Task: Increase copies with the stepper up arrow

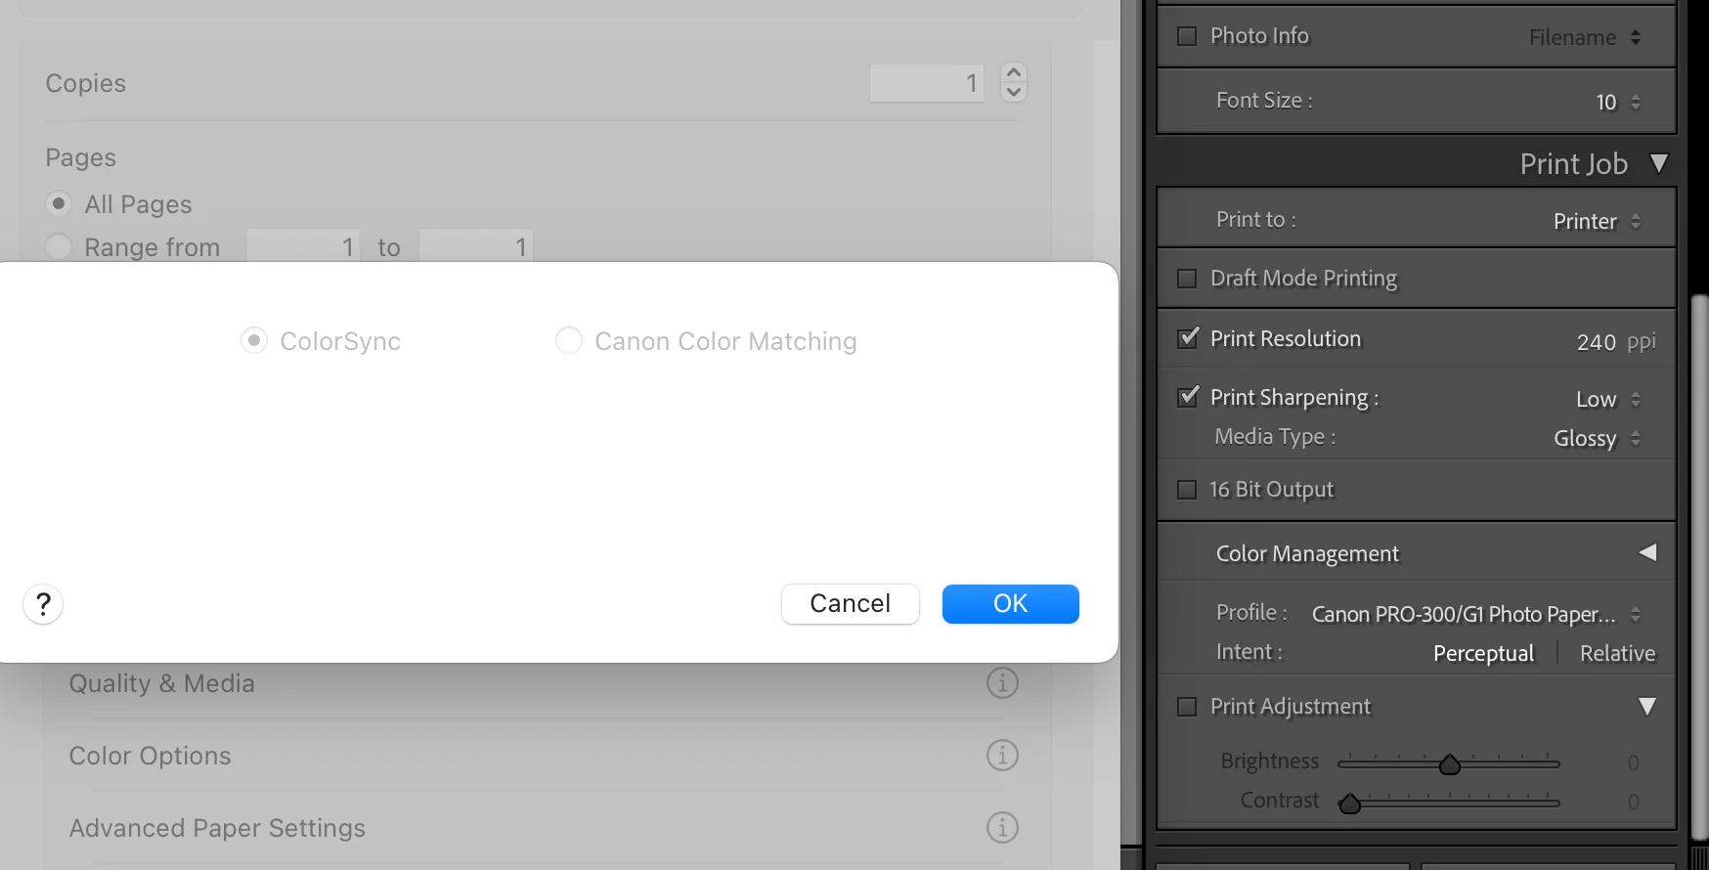Action: click(x=1014, y=73)
